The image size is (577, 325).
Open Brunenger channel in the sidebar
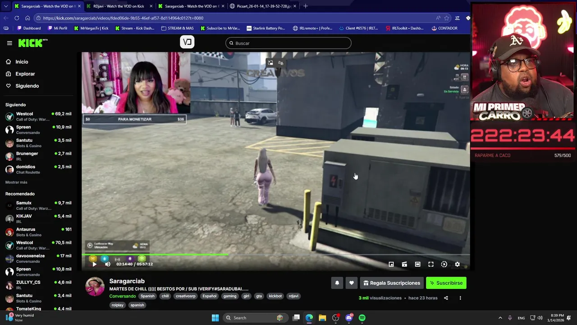pos(38,156)
